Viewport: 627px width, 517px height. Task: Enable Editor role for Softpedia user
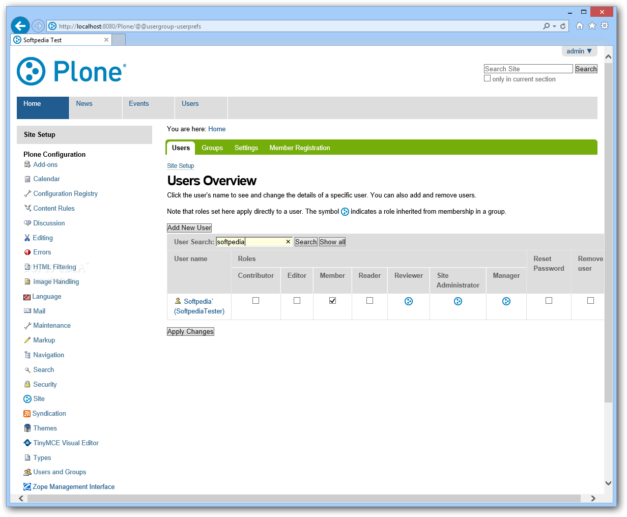(x=297, y=301)
